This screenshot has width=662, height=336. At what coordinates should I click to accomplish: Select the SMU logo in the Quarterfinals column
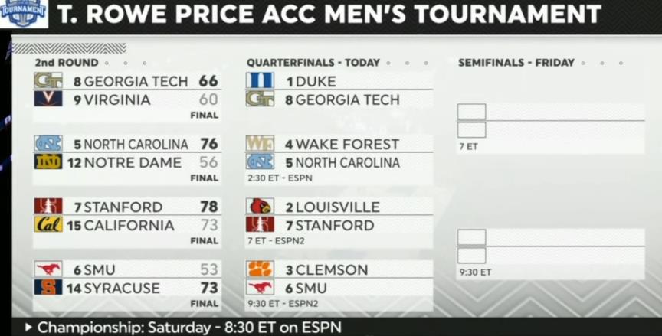[260, 288]
